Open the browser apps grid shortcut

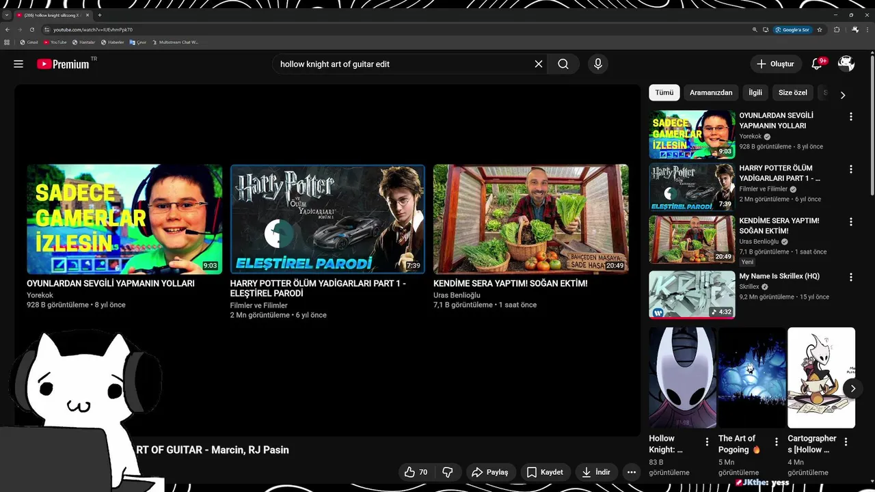pos(7,42)
